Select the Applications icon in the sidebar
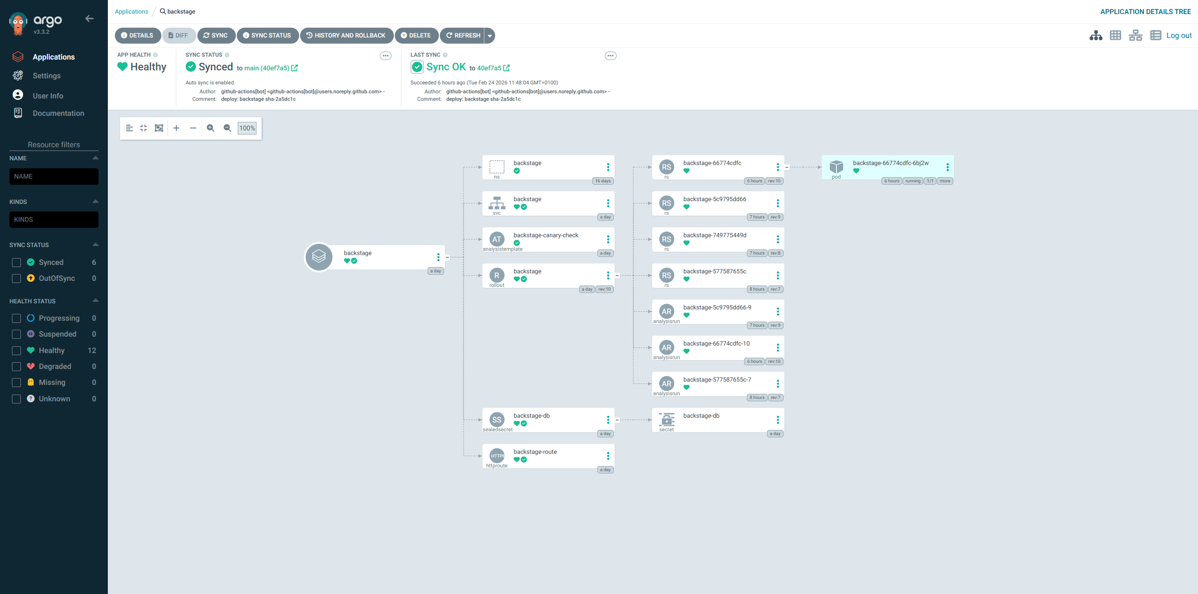 tap(18, 56)
